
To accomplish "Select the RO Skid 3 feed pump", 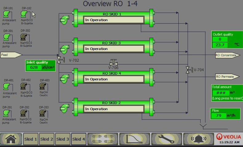I will pos(65,49).
